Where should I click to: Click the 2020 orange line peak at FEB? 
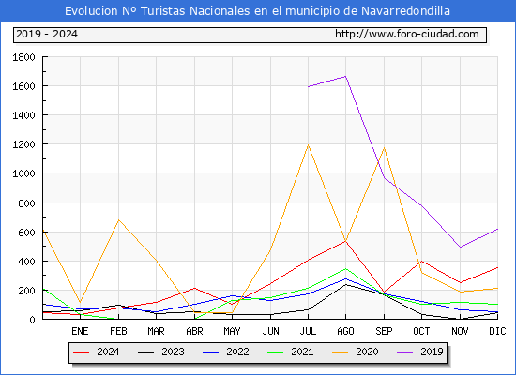tap(118, 219)
